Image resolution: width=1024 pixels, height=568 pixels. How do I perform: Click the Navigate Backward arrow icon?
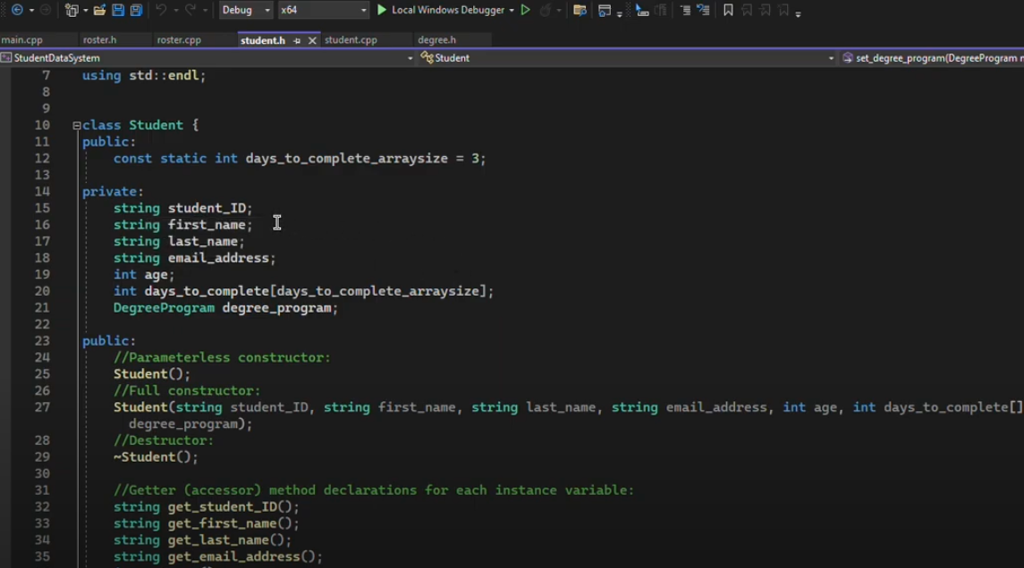[x=17, y=10]
